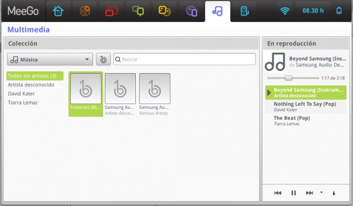Screen dimensions: 353x206
Task: Open the red applications windows icon
Action: [x=111, y=11]
